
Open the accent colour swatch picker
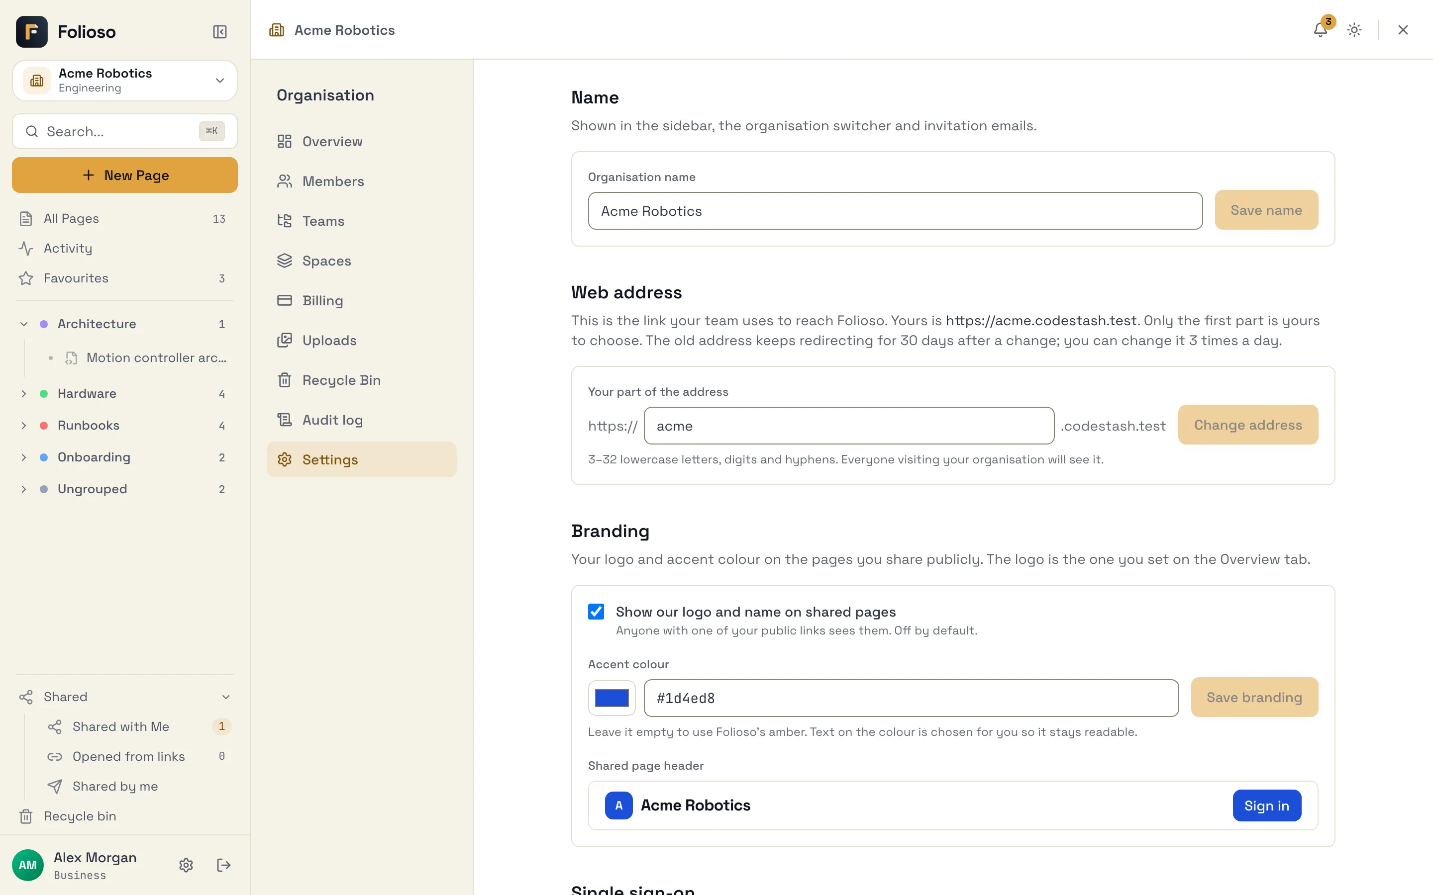[x=612, y=698]
